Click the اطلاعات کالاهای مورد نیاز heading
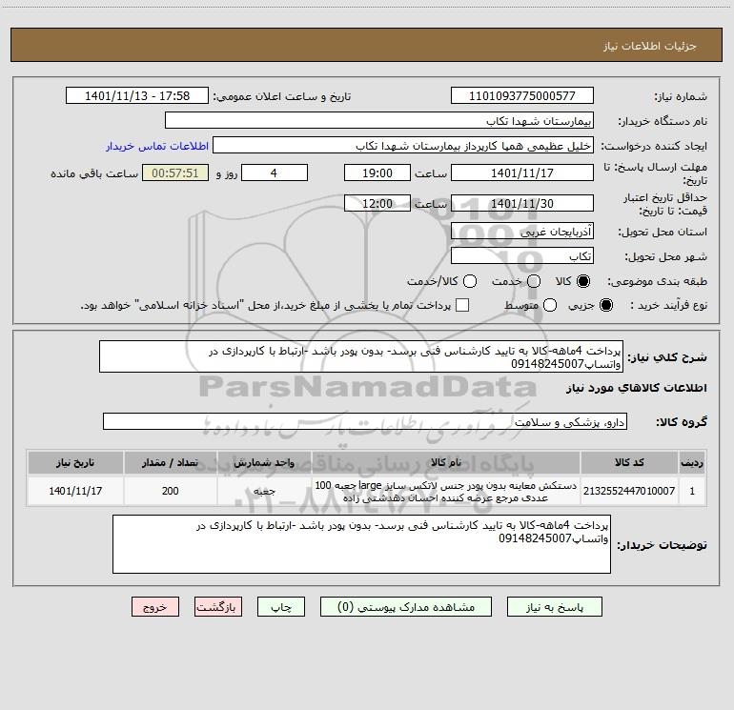734x710 pixels. (x=636, y=388)
